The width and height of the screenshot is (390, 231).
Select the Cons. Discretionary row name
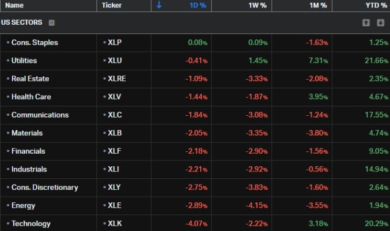point(45,187)
